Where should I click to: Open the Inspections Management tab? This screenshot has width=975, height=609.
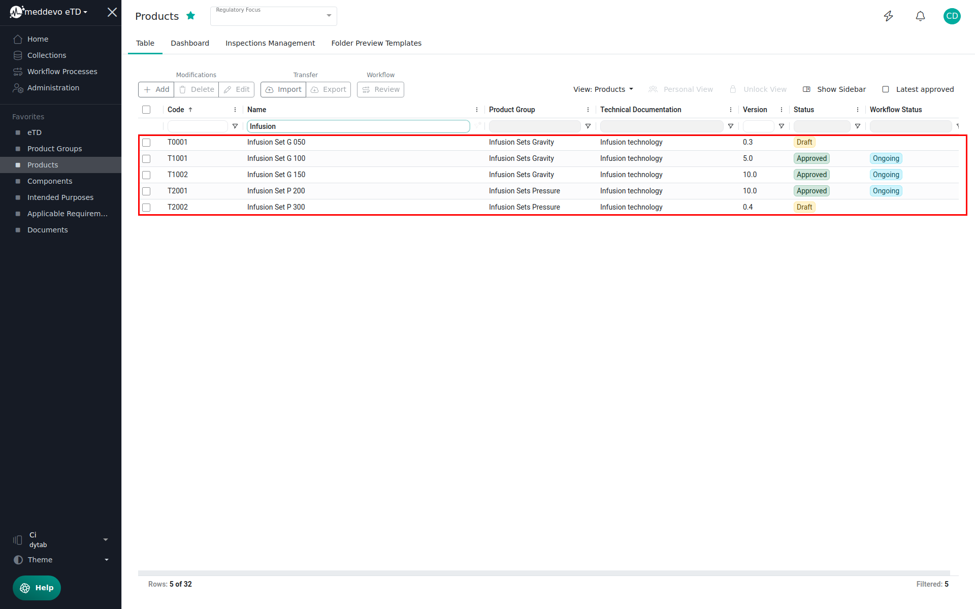click(x=270, y=43)
